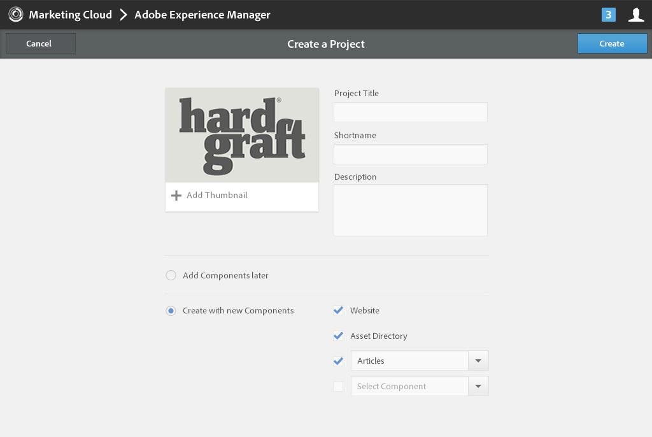This screenshot has width=652, height=437.
Task: Open the notifications badge showing 3
Action: tap(608, 15)
